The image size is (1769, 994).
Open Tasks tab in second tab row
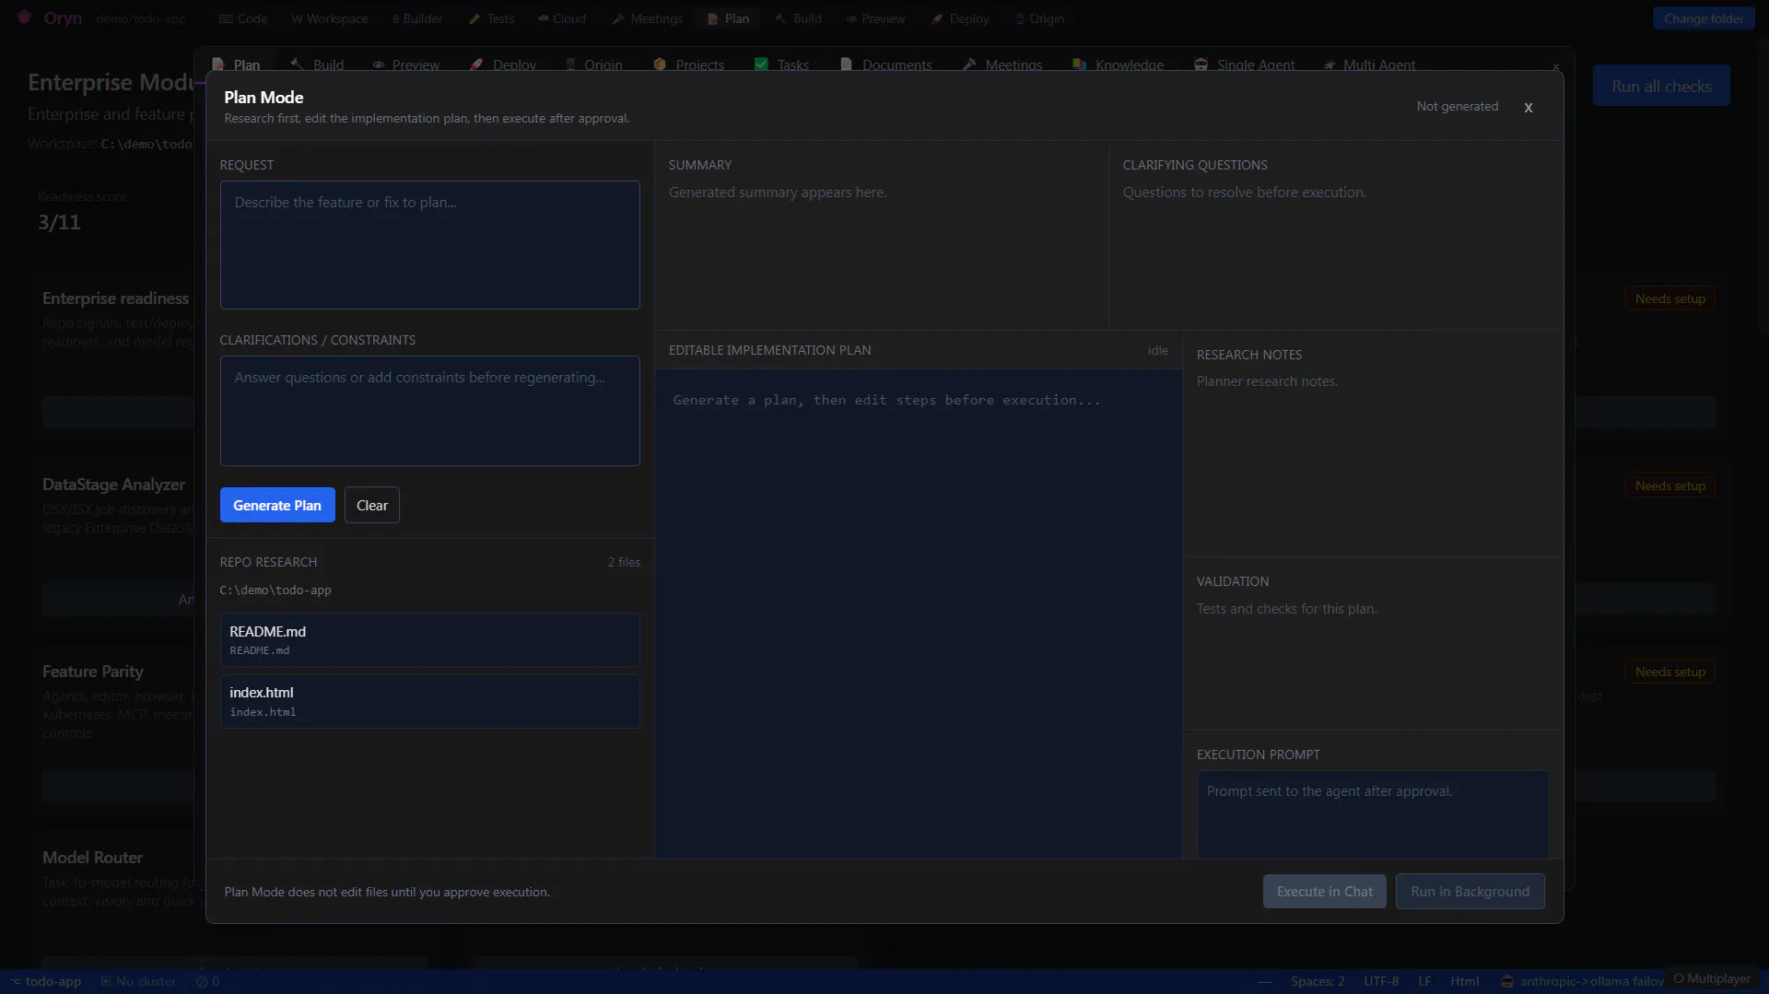coord(781,64)
